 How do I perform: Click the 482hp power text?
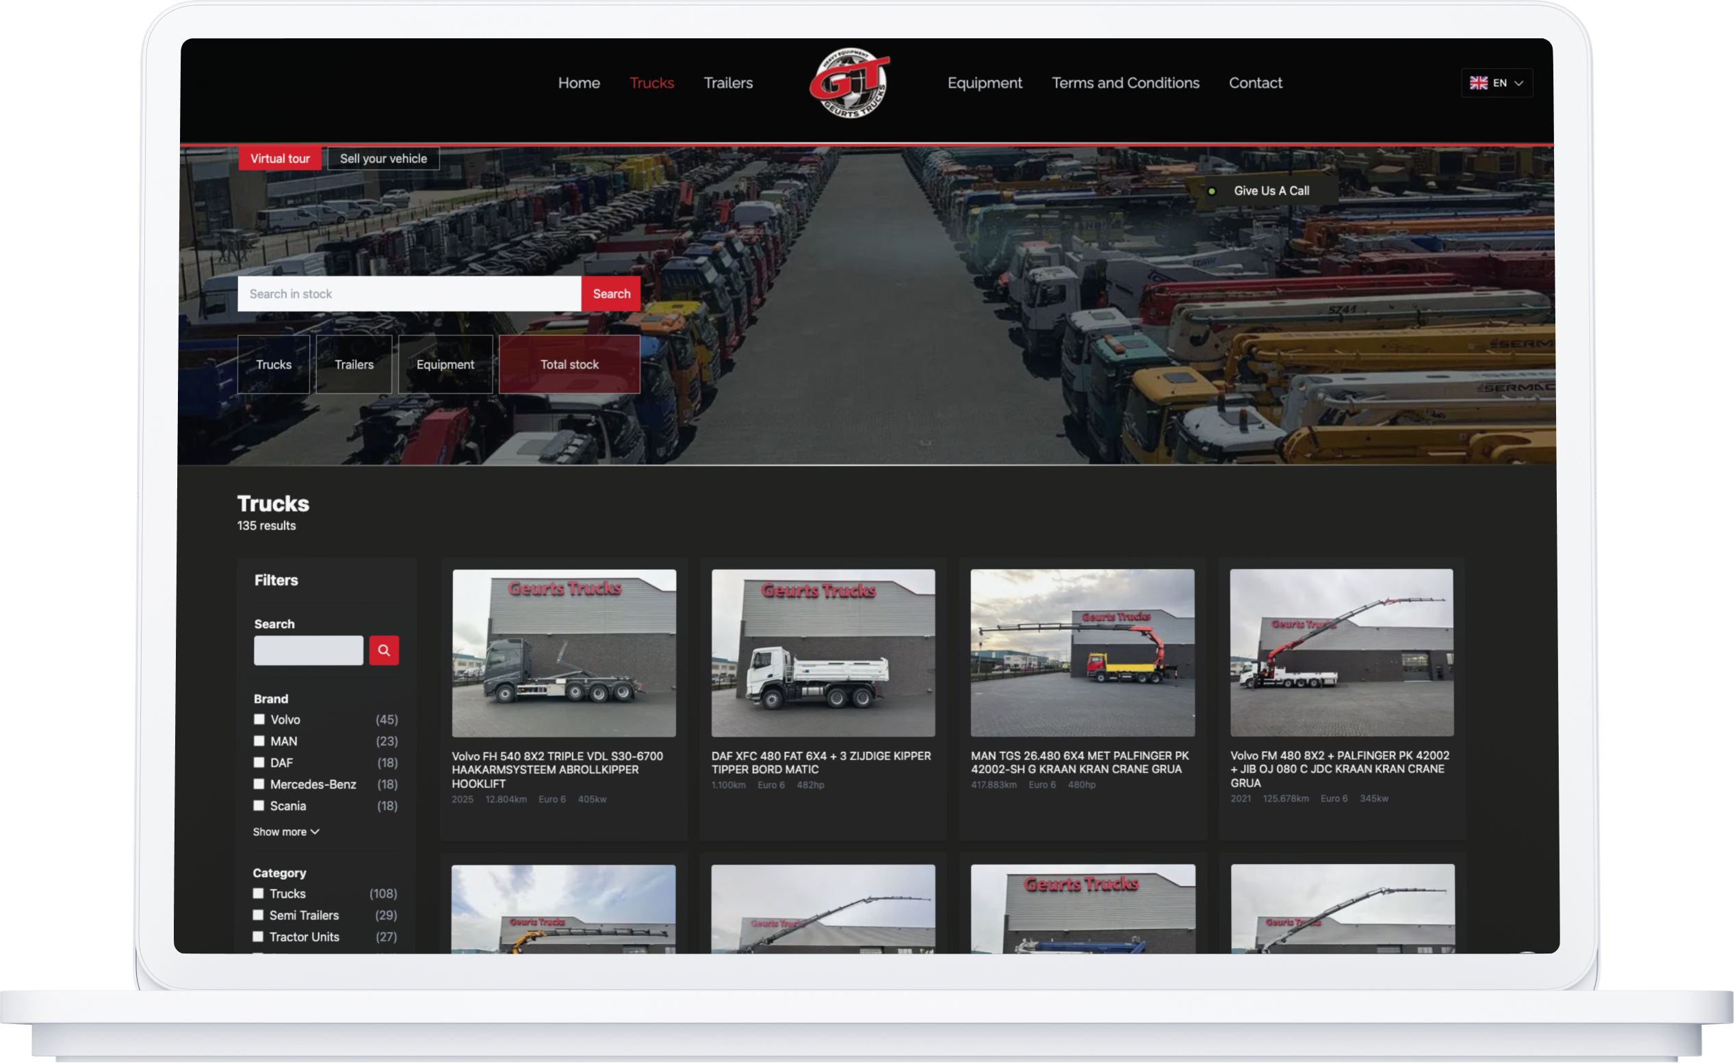coord(810,786)
